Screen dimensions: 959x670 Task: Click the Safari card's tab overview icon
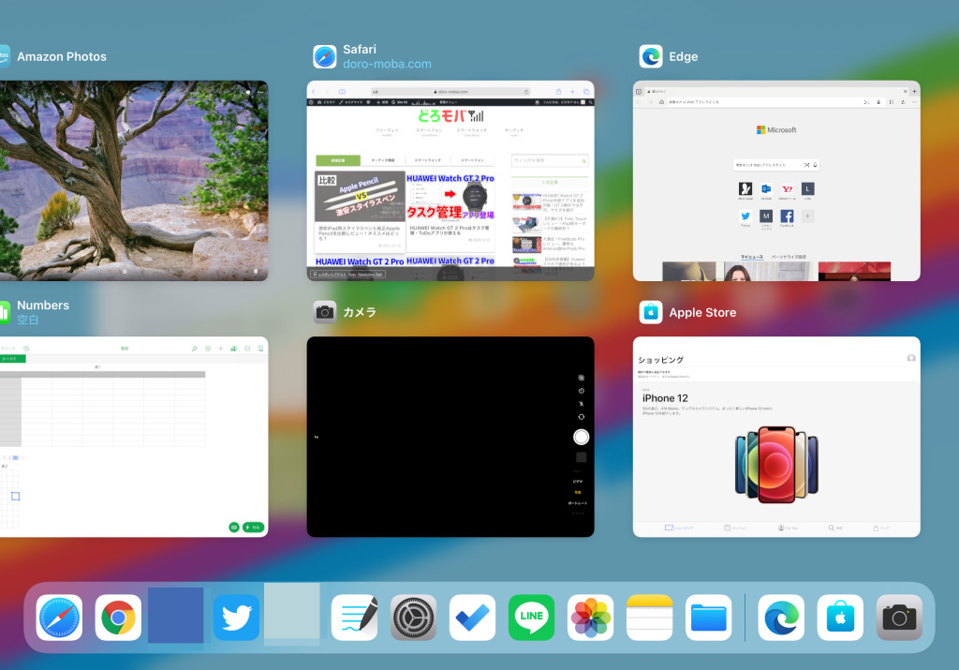coord(586,92)
